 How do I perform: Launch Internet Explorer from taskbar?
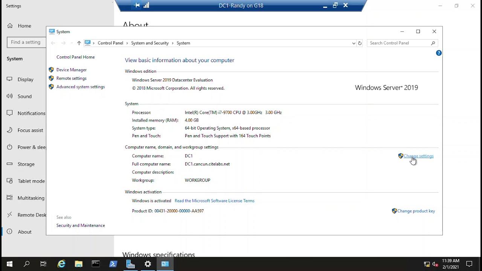pyautogui.click(x=61, y=264)
